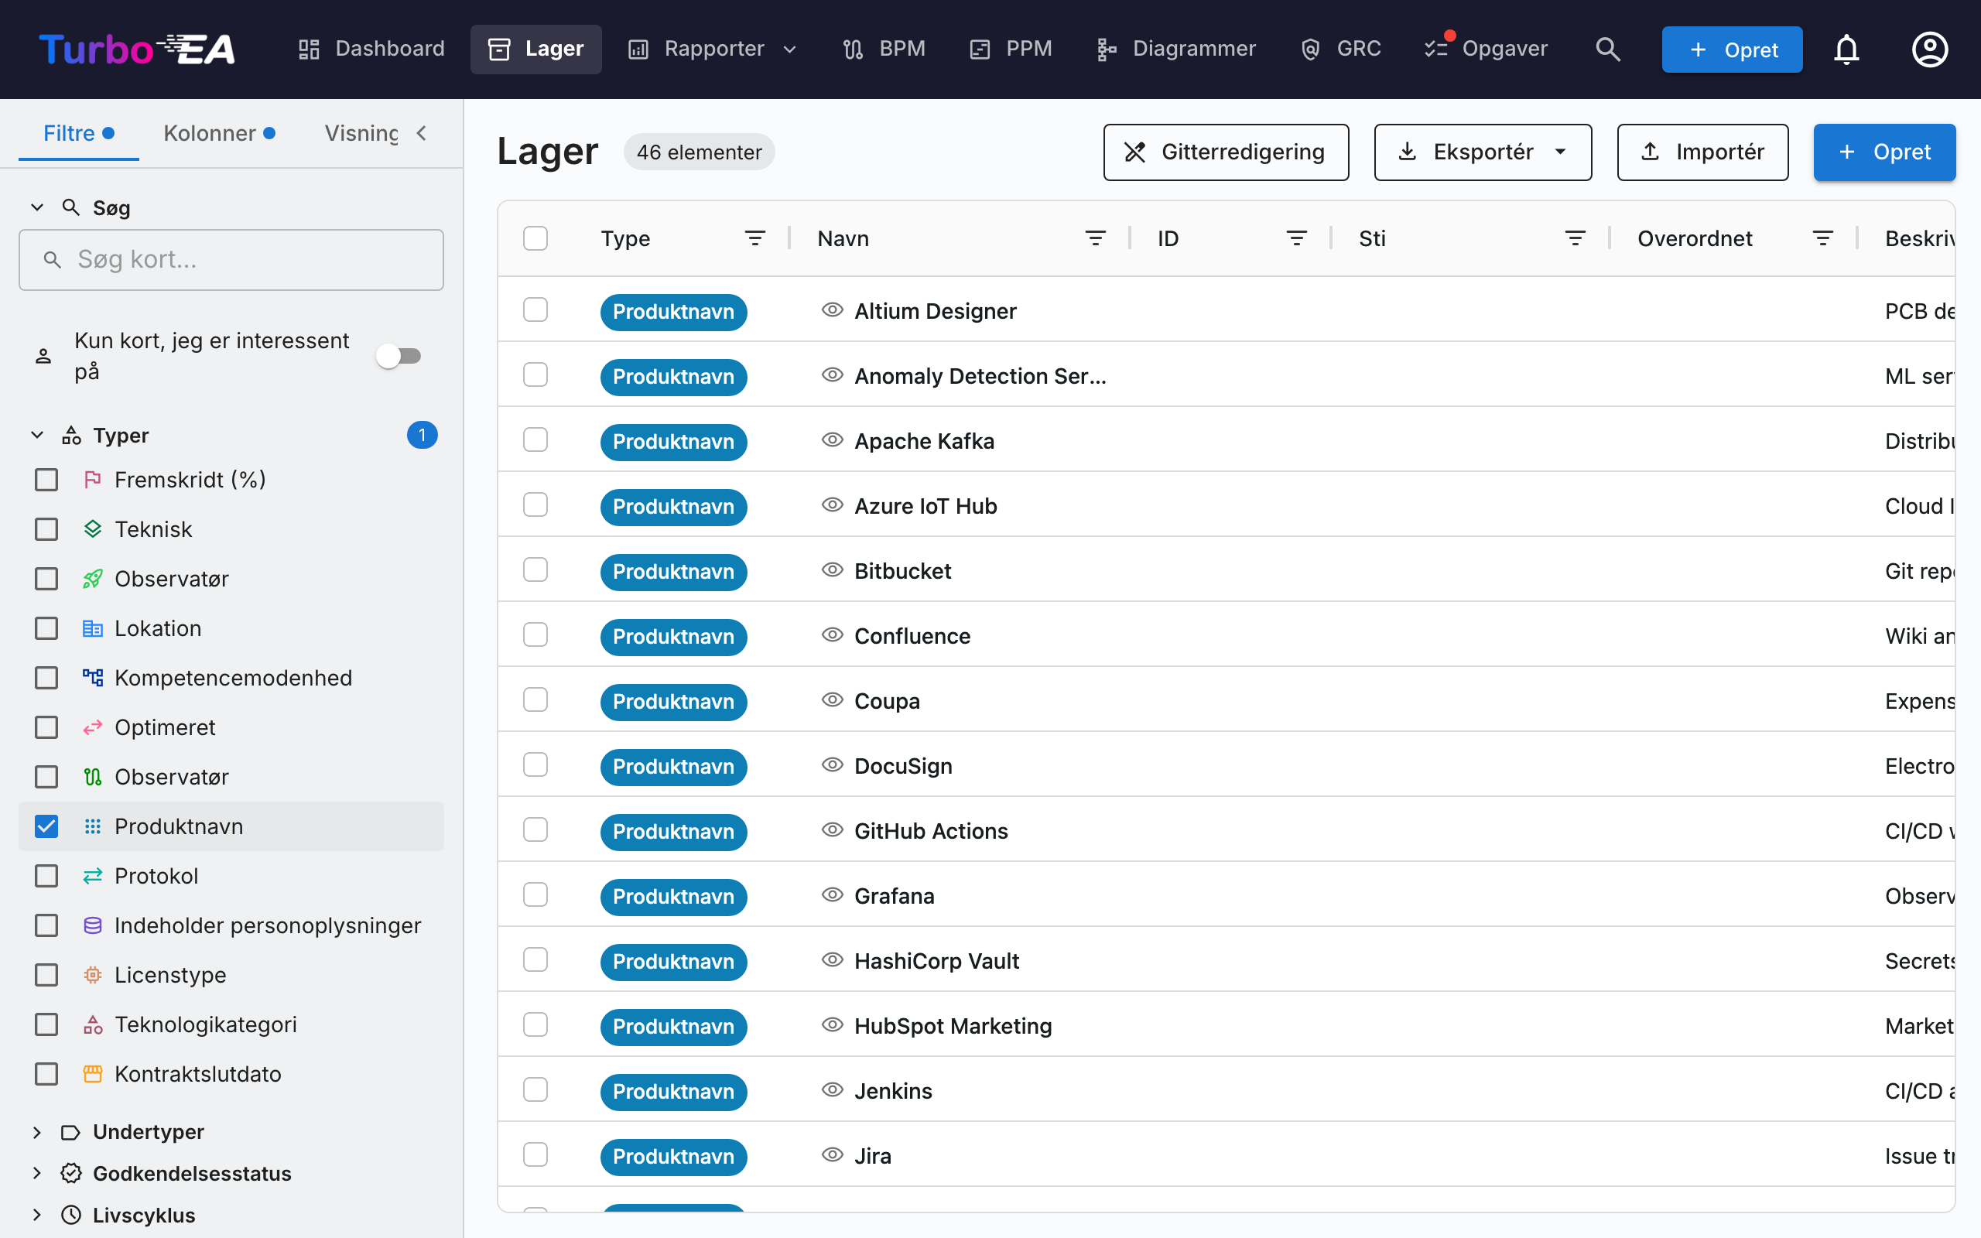Click the Turbo EA logo
1981x1238 pixels.
(x=137, y=49)
